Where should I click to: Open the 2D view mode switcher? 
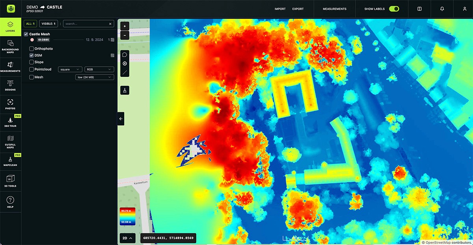click(x=127, y=238)
